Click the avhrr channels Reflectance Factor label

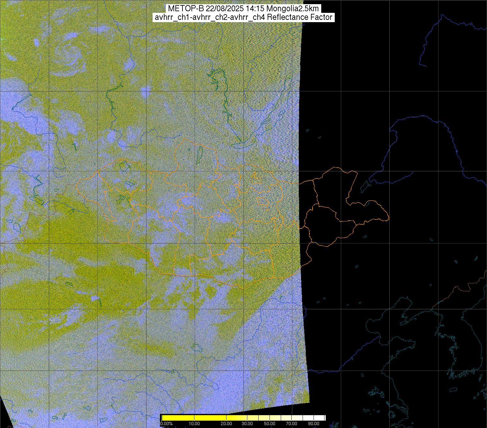(243, 17)
